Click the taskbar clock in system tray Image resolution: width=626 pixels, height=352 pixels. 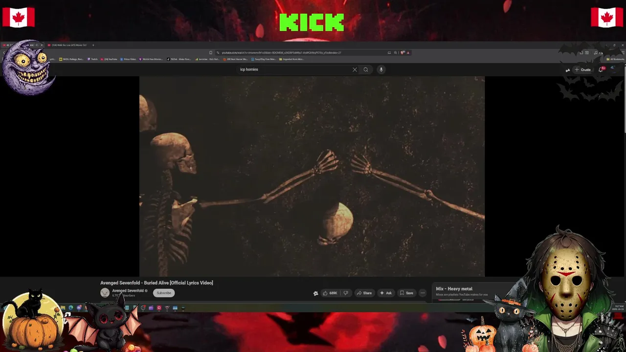coord(618,308)
